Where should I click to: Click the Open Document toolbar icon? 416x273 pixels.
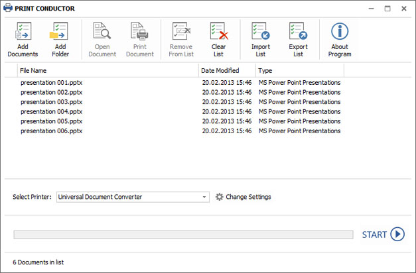coord(102,31)
